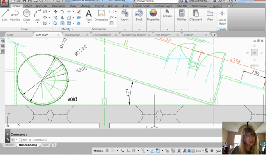Toggle Select Mode touch button
The width and height of the screenshot is (266, 155).
point(222,18)
